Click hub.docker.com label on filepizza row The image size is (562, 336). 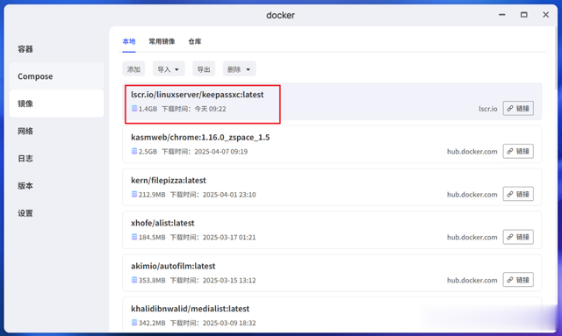(x=472, y=195)
